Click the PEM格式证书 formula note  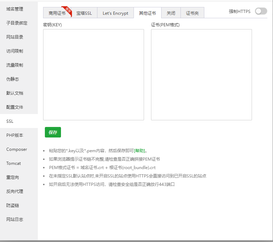coord(102,168)
